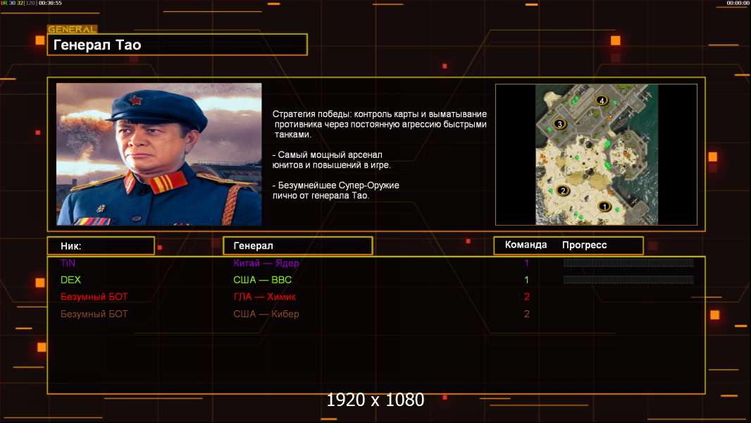Click start position marker 3 on map

tap(559, 124)
